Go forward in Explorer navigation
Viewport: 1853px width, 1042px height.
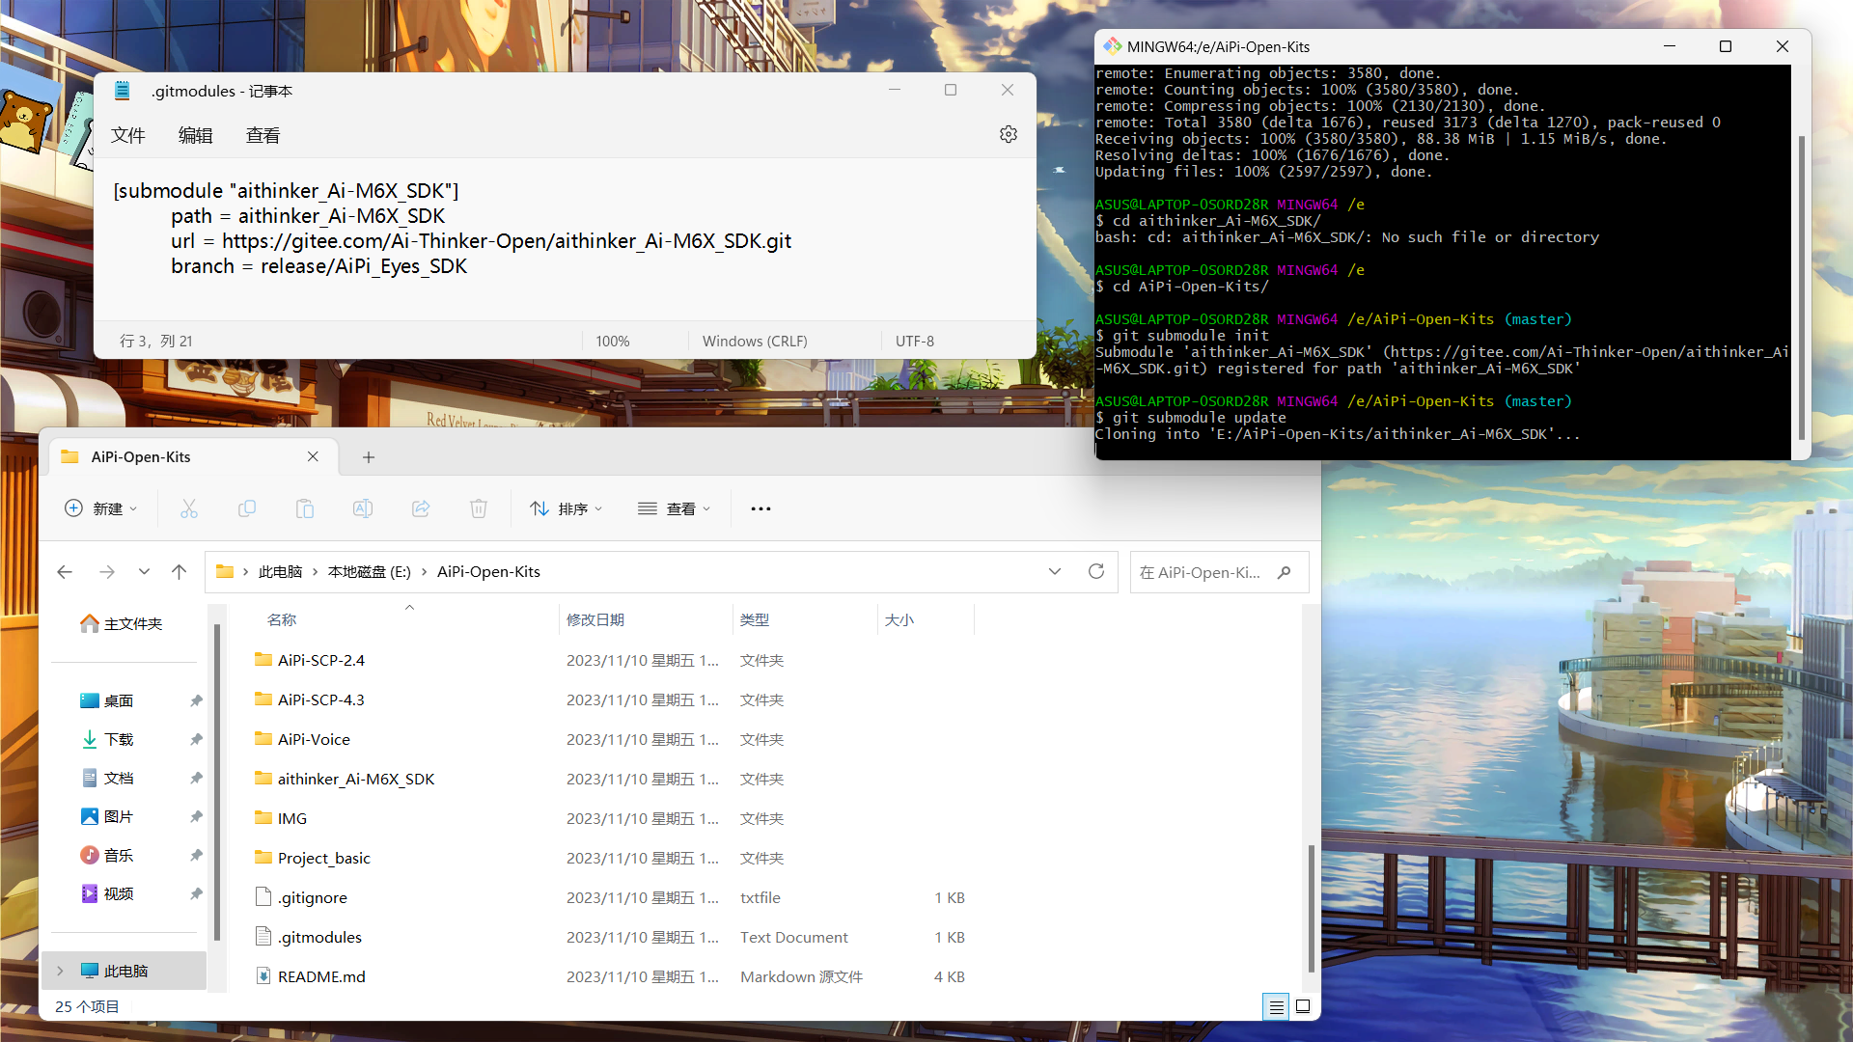(x=107, y=572)
